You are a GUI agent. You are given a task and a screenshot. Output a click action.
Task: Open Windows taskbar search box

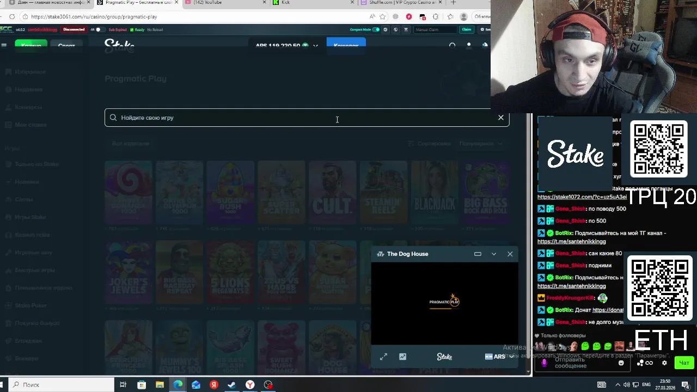coord(60,384)
